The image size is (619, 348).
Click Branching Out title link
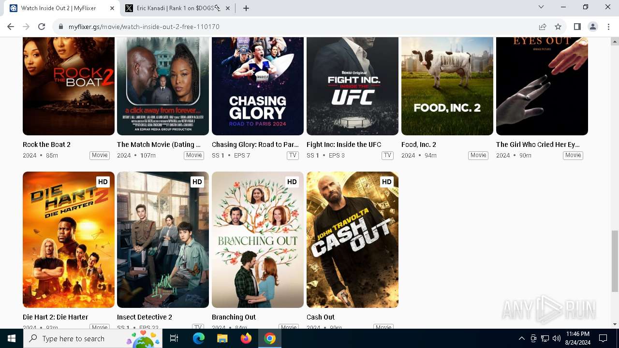tap(234, 317)
